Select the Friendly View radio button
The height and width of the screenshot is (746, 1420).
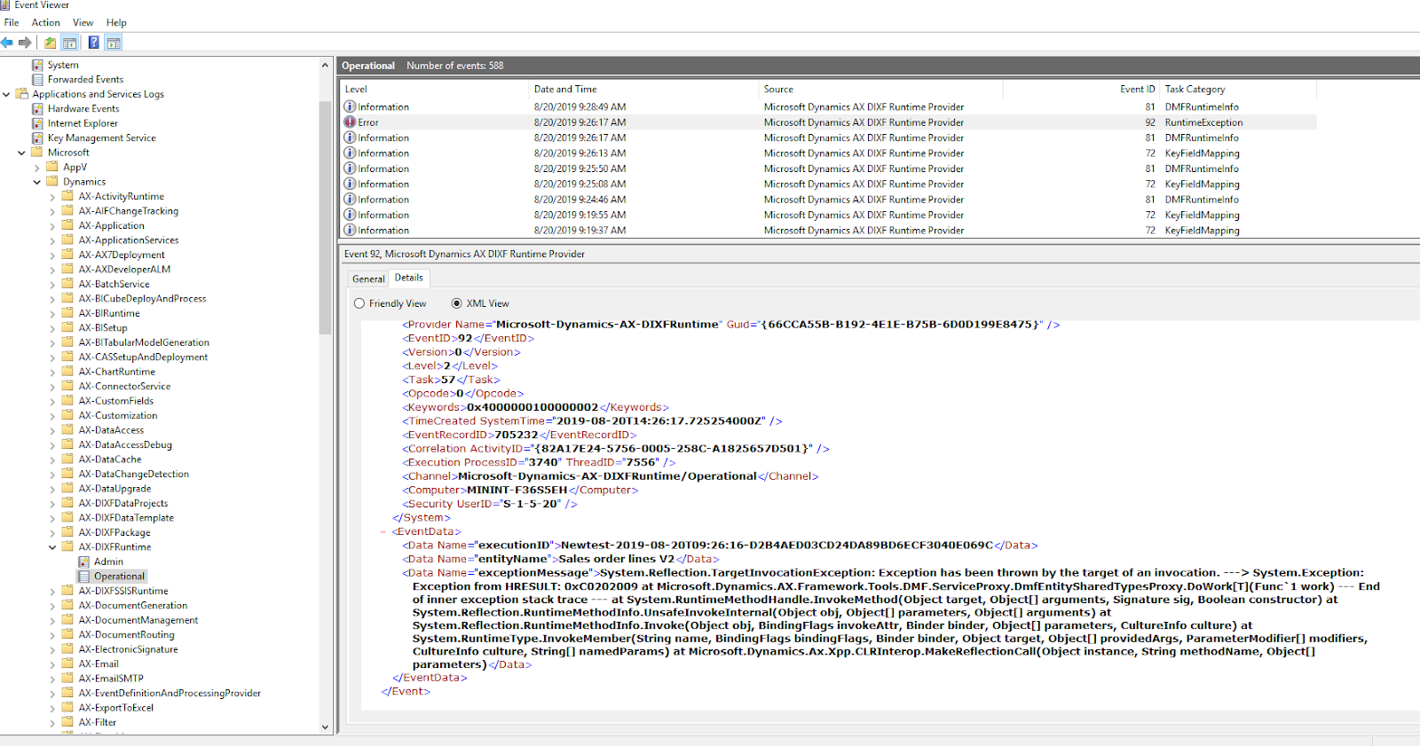point(359,303)
